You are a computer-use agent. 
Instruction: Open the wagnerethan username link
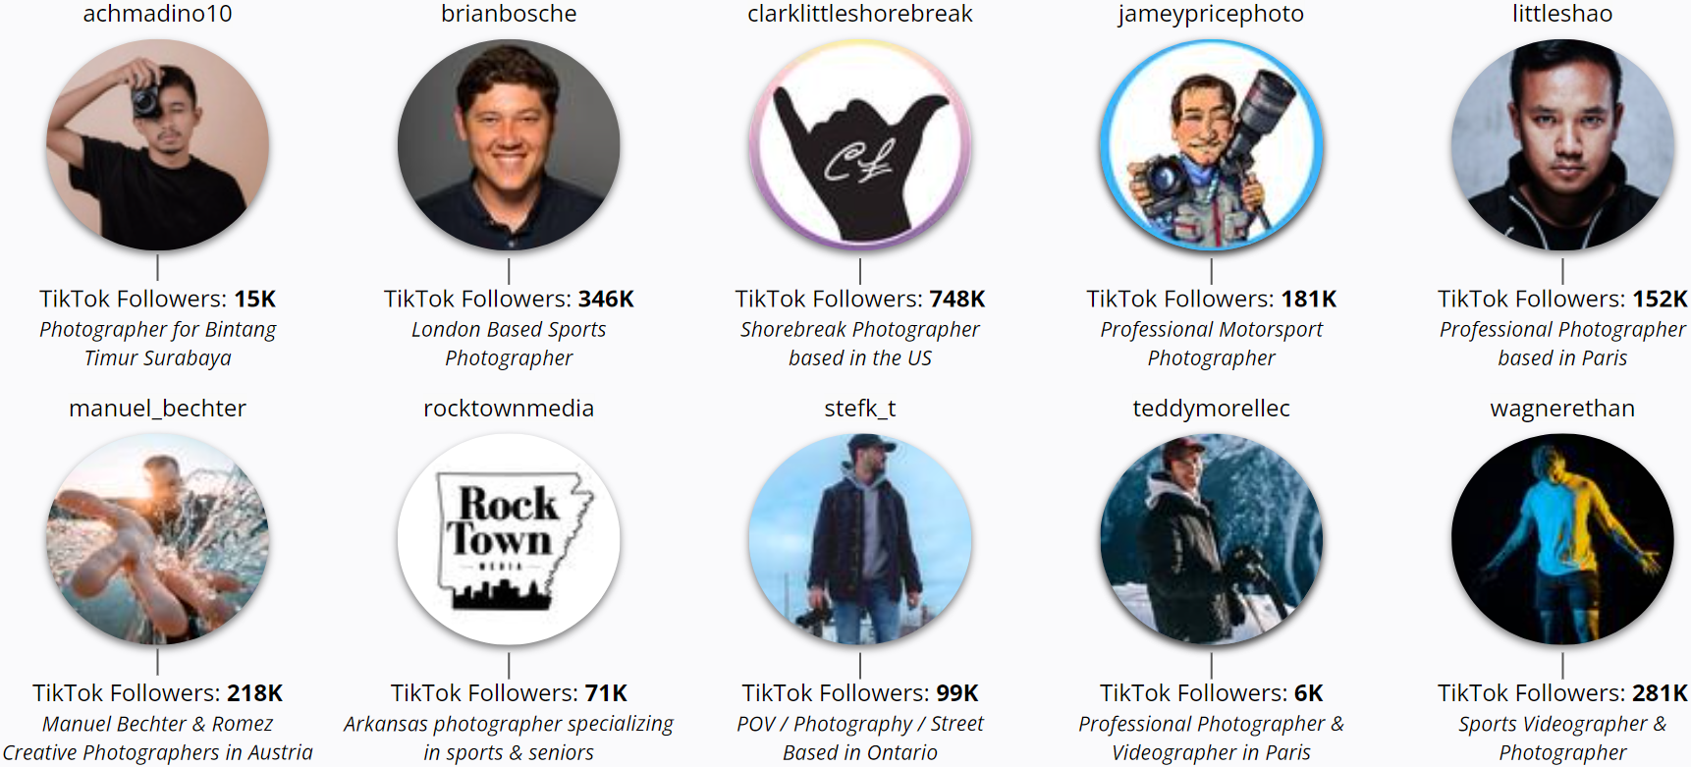coord(1562,409)
